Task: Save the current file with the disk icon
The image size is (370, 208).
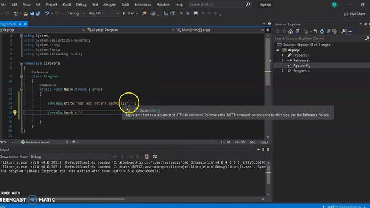Action: click(x=32, y=13)
